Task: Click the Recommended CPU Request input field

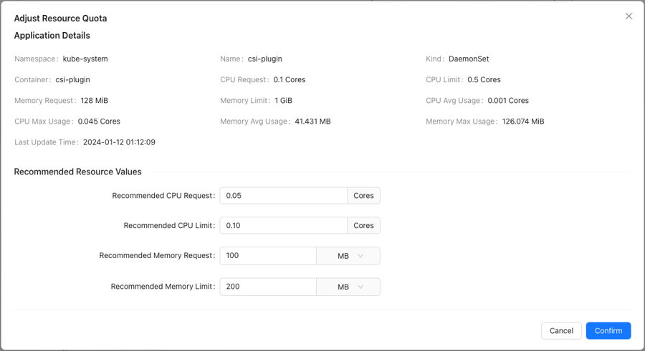Action: (283, 195)
